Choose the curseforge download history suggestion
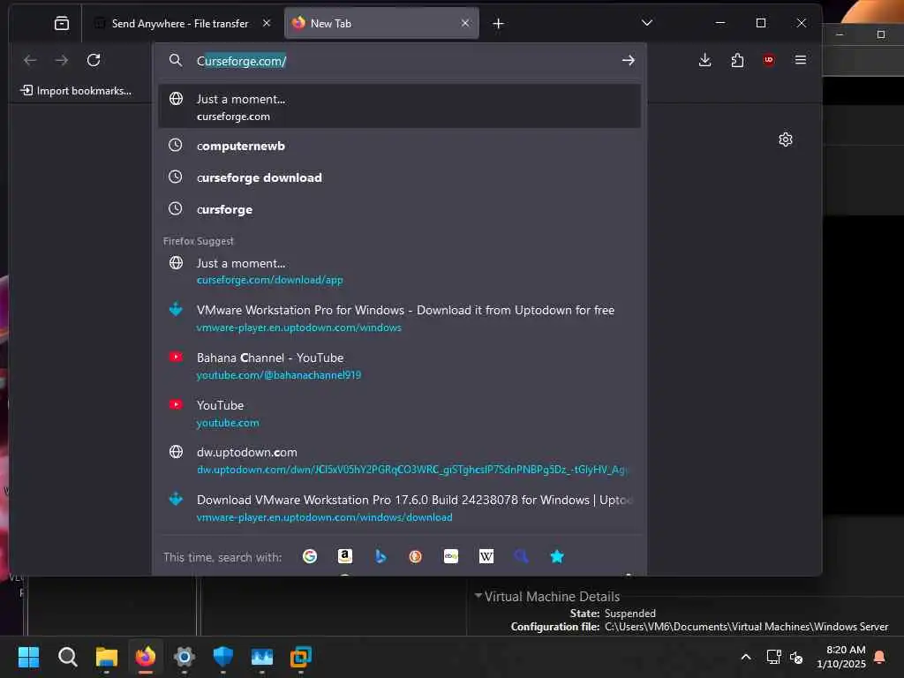904x678 pixels. tap(399, 177)
